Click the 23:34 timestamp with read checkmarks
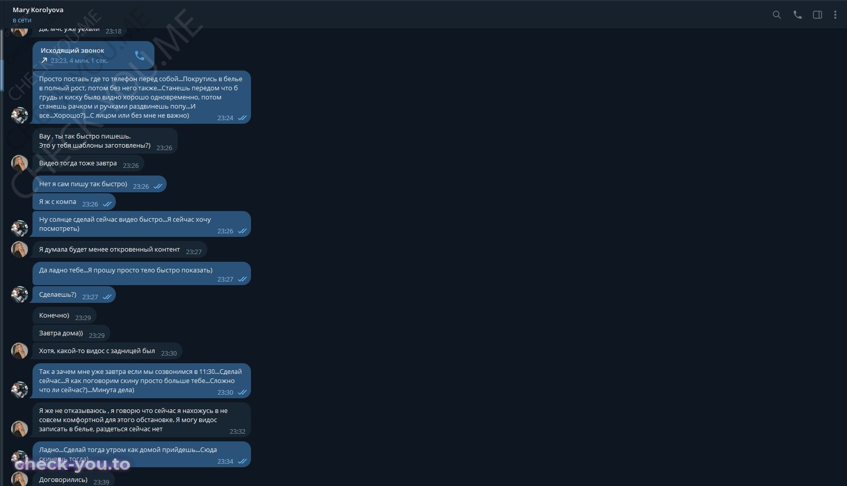This screenshot has width=847, height=486. tap(232, 462)
